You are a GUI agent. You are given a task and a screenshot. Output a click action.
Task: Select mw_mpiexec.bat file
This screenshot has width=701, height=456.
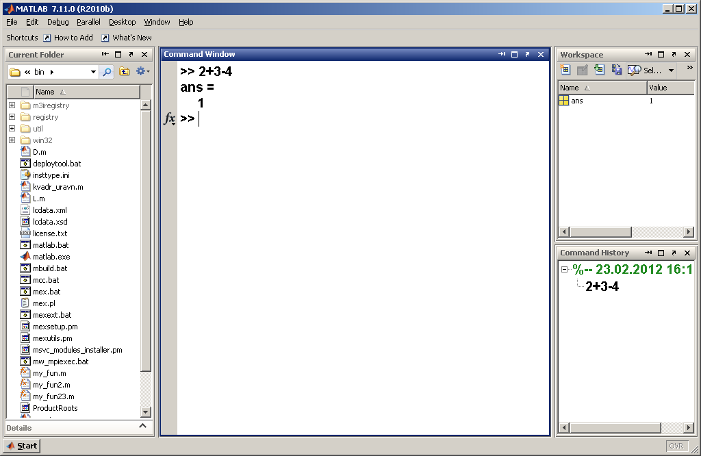point(60,362)
